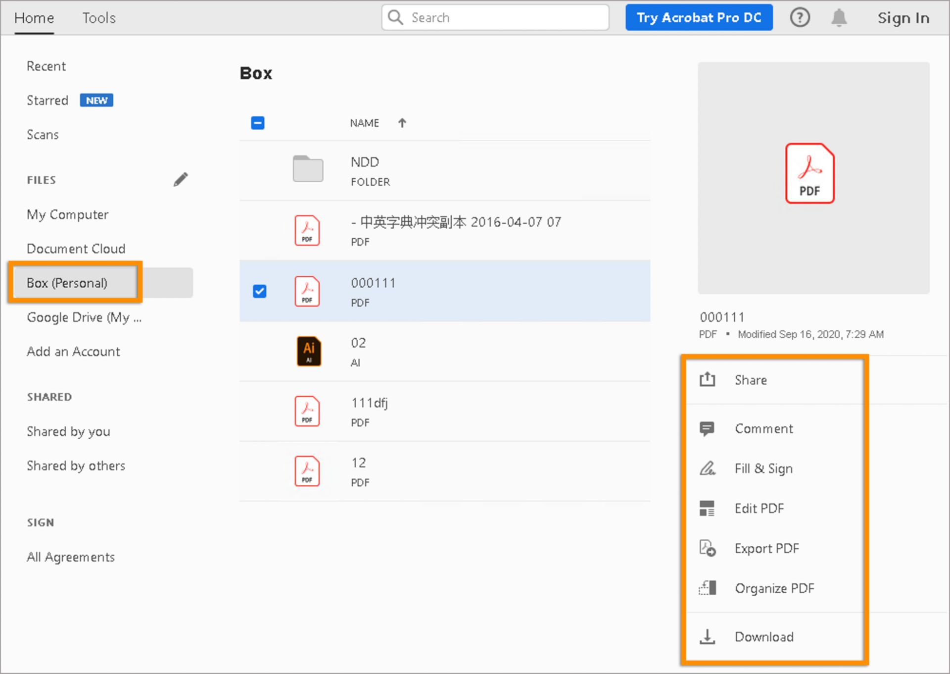This screenshot has width=950, height=674.
Task: Open Export PDF tool
Action: click(x=767, y=548)
